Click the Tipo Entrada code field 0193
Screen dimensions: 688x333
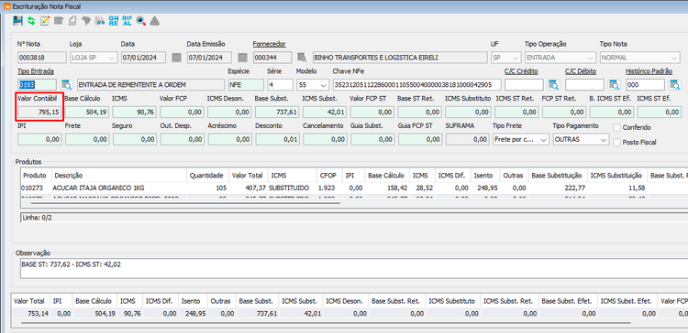click(37, 84)
